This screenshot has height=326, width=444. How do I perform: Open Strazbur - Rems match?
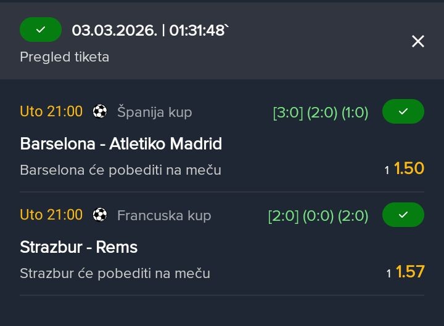(x=78, y=247)
